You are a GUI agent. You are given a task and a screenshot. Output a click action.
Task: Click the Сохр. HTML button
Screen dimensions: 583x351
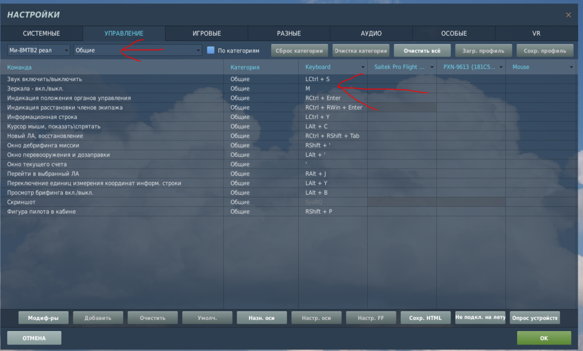click(x=426, y=318)
